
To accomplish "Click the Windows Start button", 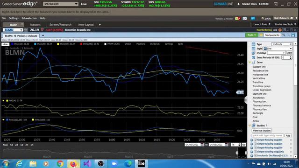I will click(6, 164).
